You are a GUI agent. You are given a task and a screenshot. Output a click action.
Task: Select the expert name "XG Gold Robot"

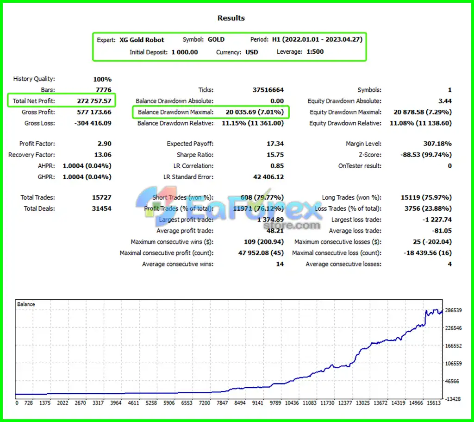click(x=142, y=40)
